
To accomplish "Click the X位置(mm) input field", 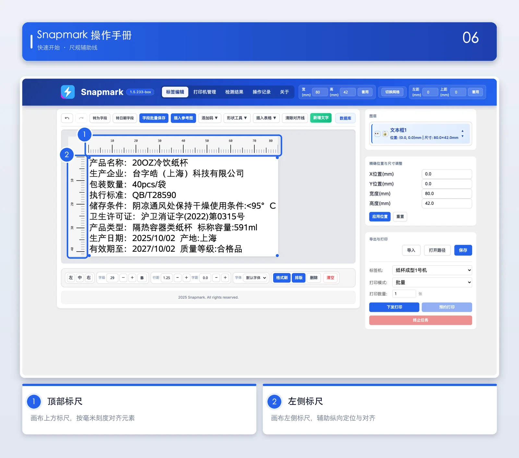I will 447,174.
